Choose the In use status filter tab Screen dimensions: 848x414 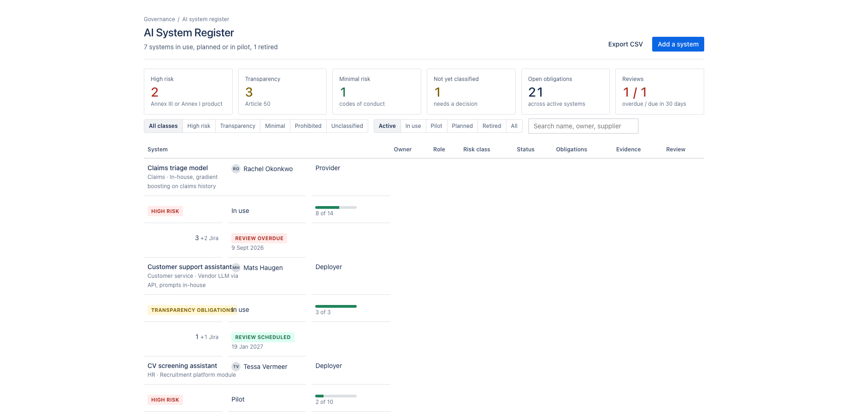pyautogui.click(x=413, y=126)
